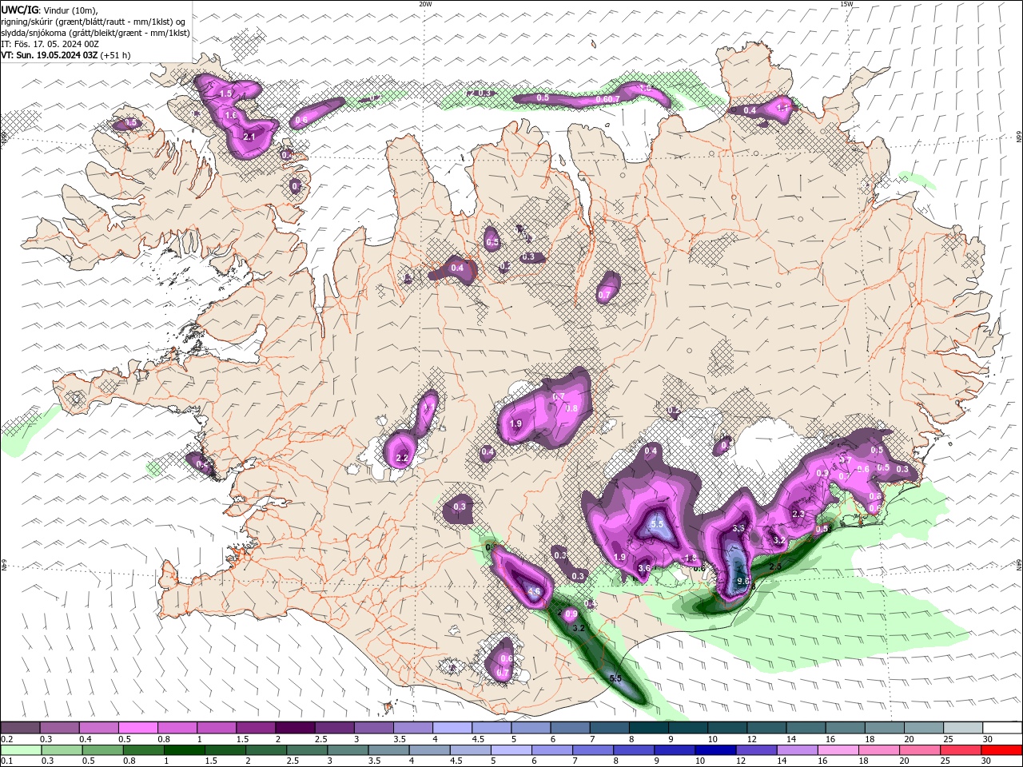Click the 3.3 snowfall value on map
Image resolution: width=1023 pixels, height=767 pixels.
tap(738, 528)
